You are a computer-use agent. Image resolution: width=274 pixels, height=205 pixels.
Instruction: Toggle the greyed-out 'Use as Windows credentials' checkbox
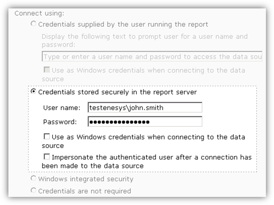[46, 70]
